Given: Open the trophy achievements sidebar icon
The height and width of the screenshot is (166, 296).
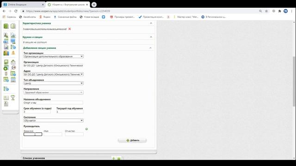Looking at the screenshot, I should (x=13, y=97).
